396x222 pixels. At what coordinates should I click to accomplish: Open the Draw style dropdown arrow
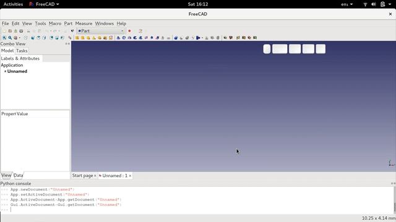(19, 38)
